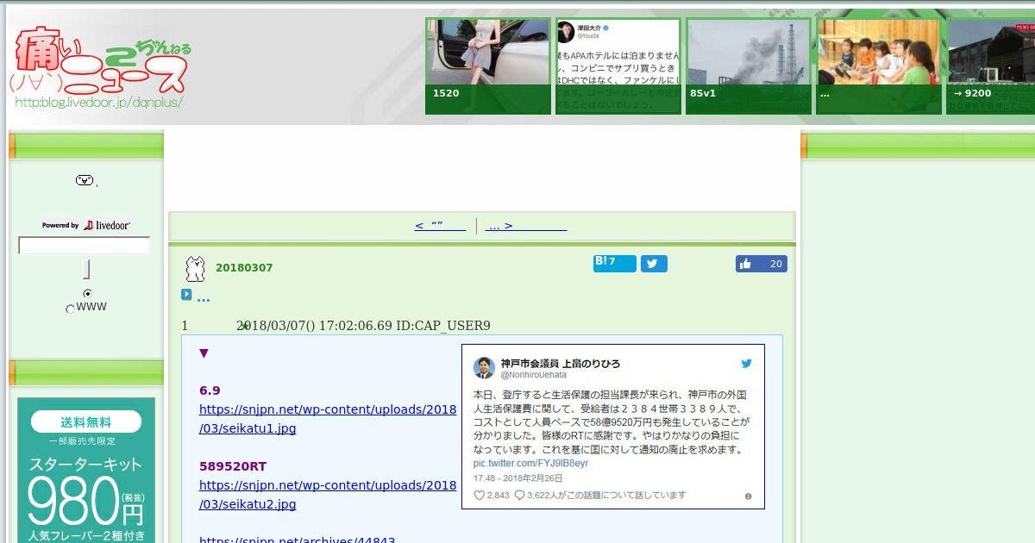Select the WWW radio button

coord(70,309)
